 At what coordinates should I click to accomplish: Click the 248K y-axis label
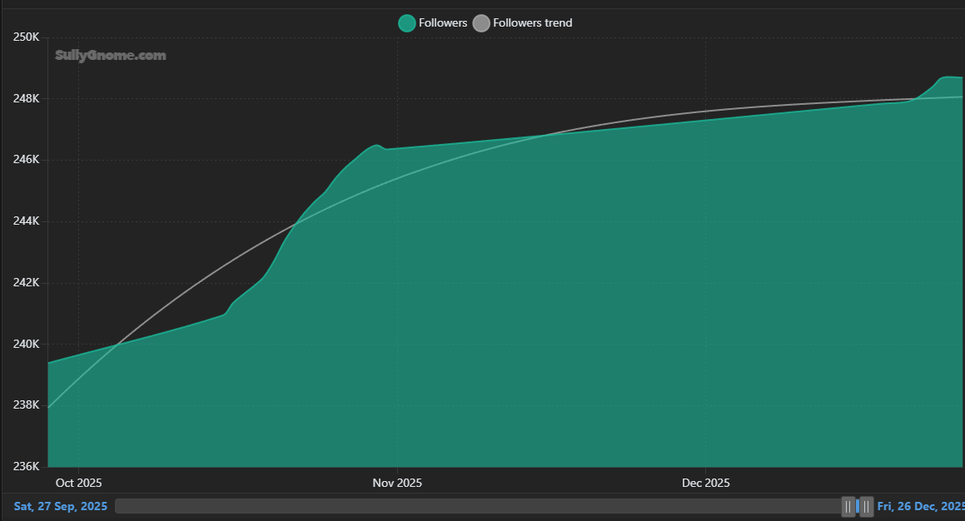click(x=27, y=98)
